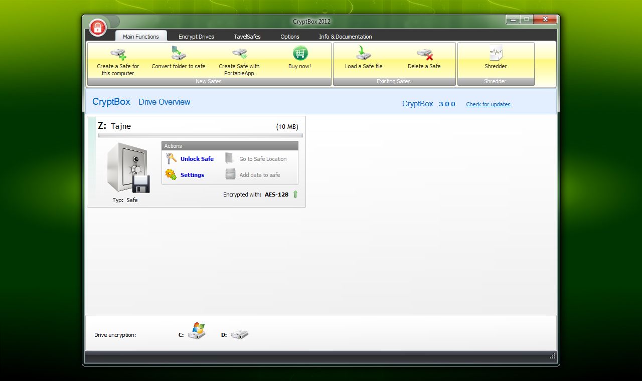Click the Drive Overview heading
This screenshot has height=381, width=642.
165,102
